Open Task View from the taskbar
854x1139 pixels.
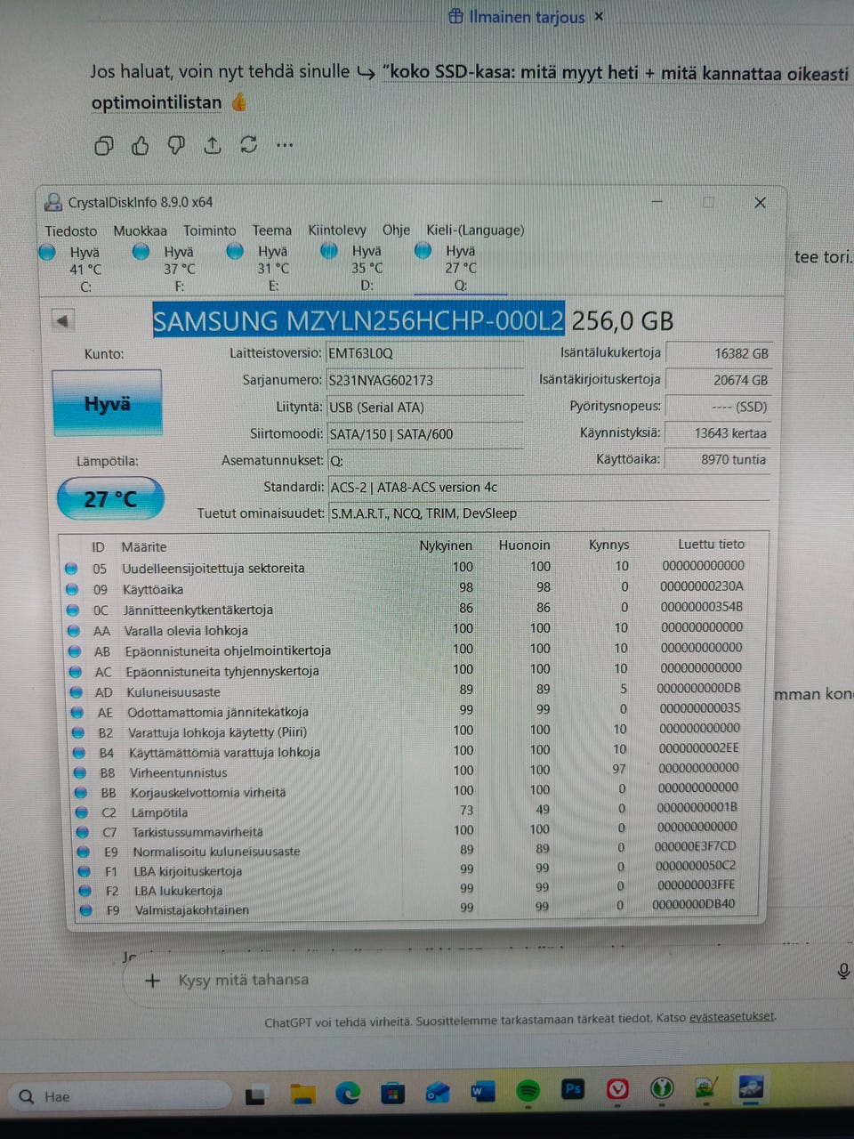(255, 1095)
